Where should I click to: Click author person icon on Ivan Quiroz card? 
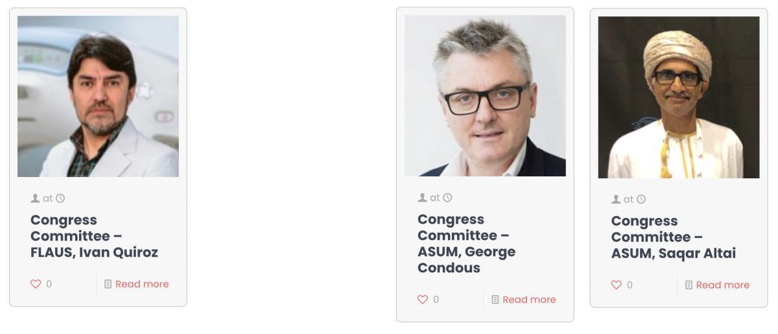35,198
